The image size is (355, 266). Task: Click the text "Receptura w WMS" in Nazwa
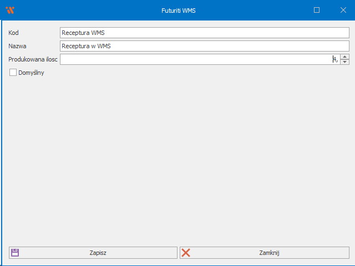[86, 46]
